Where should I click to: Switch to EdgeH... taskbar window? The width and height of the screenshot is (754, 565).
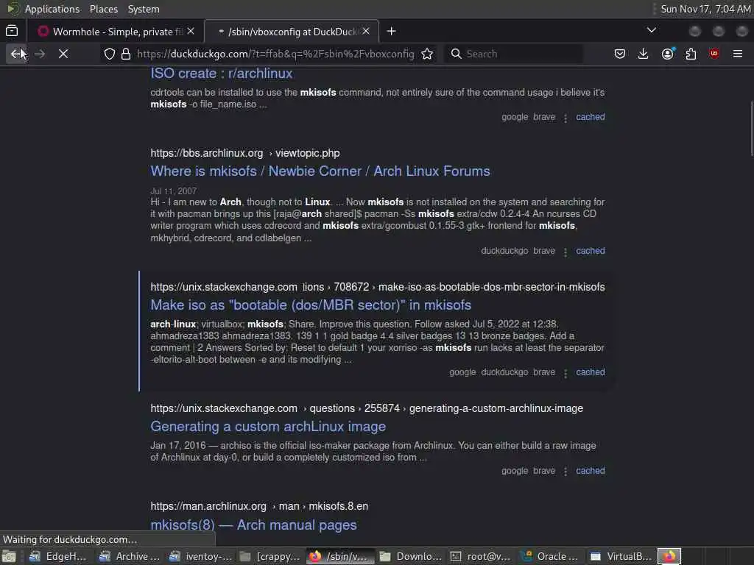(57, 556)
